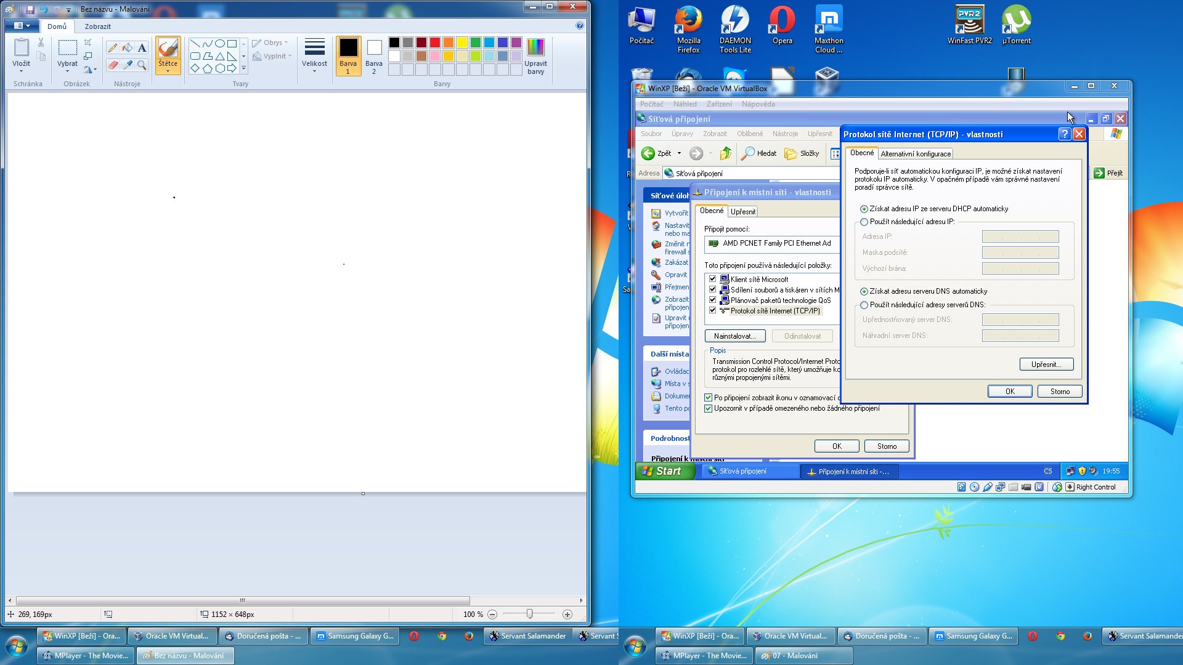Toggle 'Plánovač paketů technologie QoS' checkbox
This screenshot has height=665, width=1183.
coord(712,300)
